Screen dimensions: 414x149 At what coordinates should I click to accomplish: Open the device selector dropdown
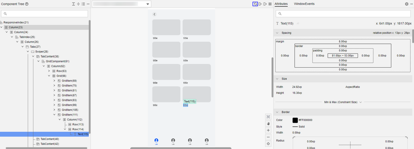(x=148, y=4)
